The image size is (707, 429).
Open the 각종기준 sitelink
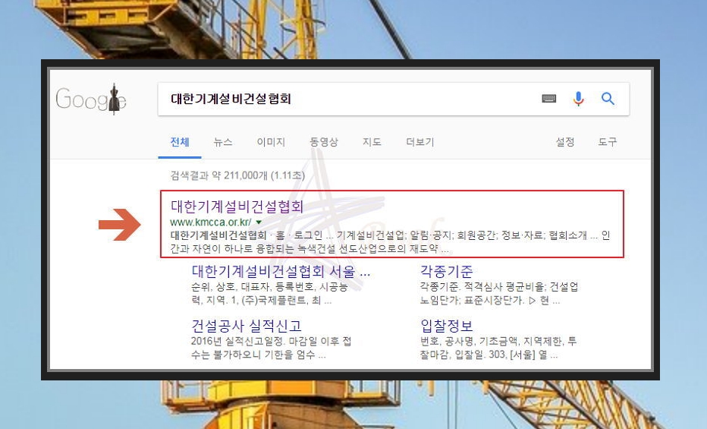pos(446,271)
